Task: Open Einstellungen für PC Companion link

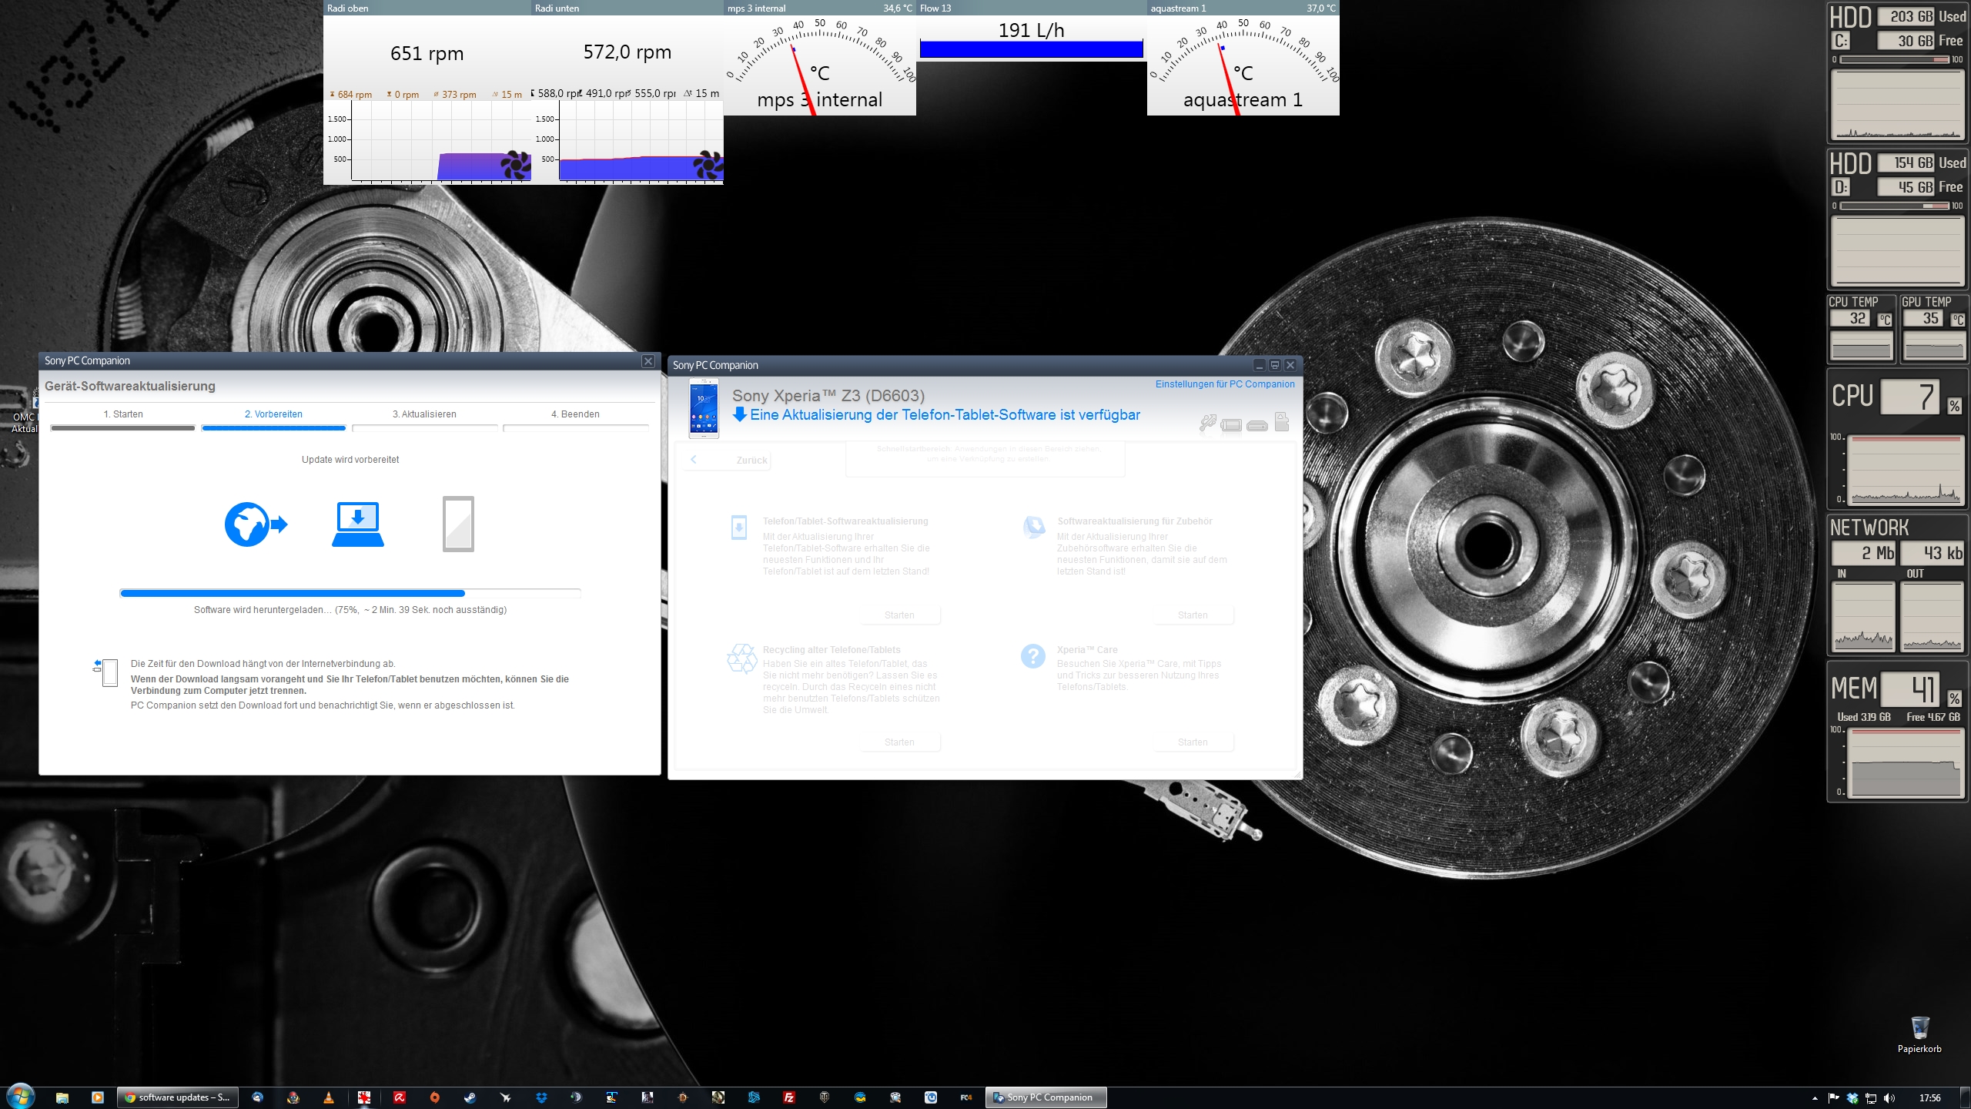Action: 1225,384
